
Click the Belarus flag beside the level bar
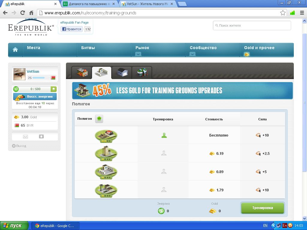pyautogui.click(x=53, y=78)
